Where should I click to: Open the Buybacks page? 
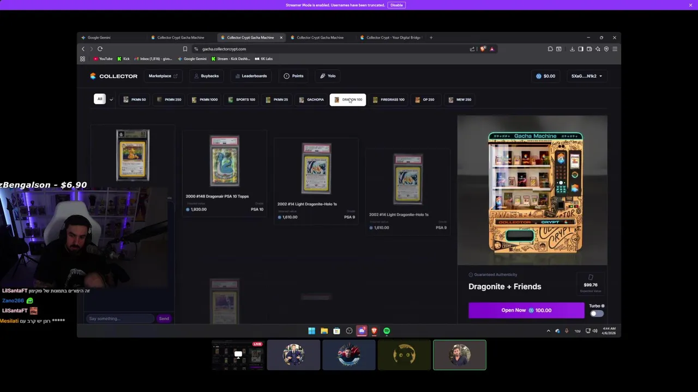[x=207, y=76]
